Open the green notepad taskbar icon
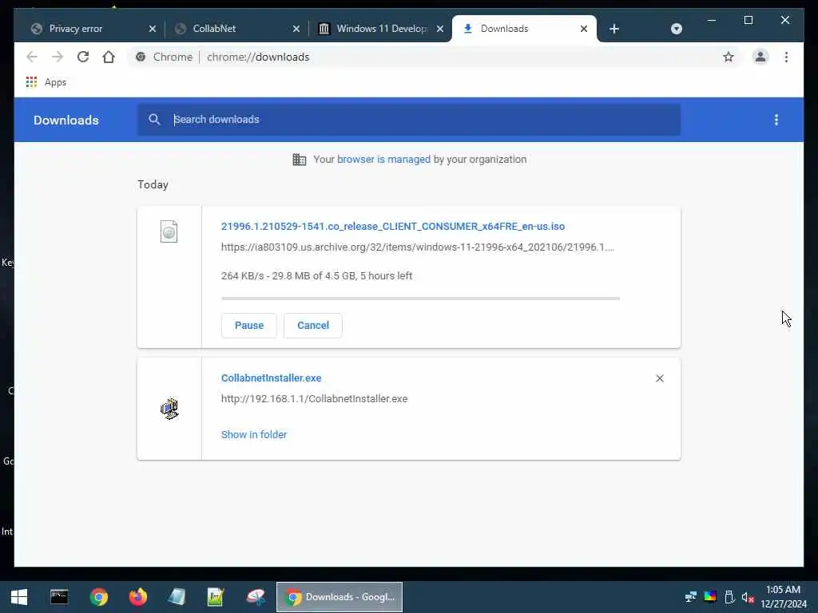Screen dimensions: 818x613 pyautogui.click(x=216, y=597)
